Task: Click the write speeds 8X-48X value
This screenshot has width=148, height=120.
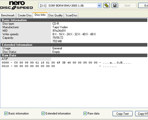Action: (x=74, y=34)
